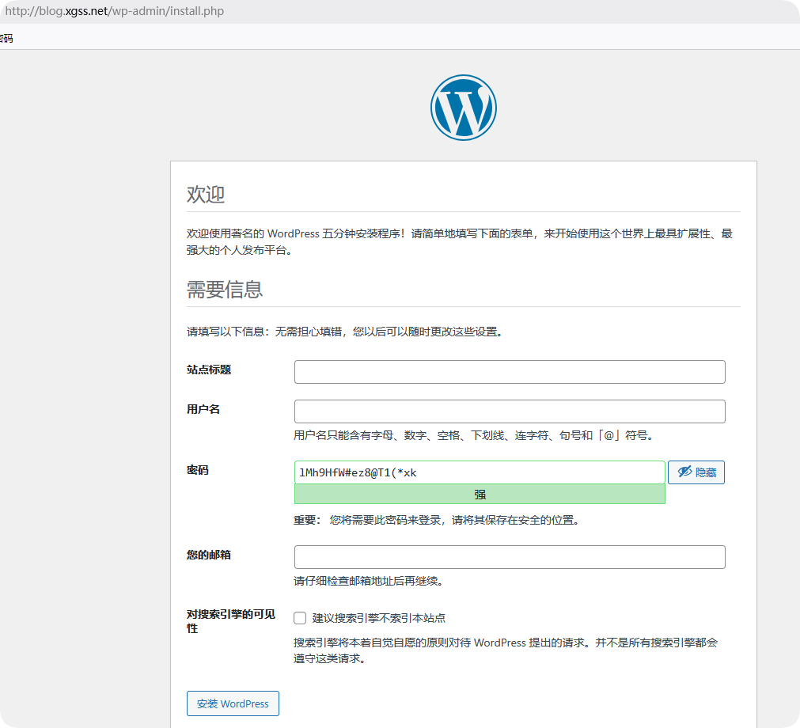
Task: Click the 密码 field label
Action: pos(198,470)
